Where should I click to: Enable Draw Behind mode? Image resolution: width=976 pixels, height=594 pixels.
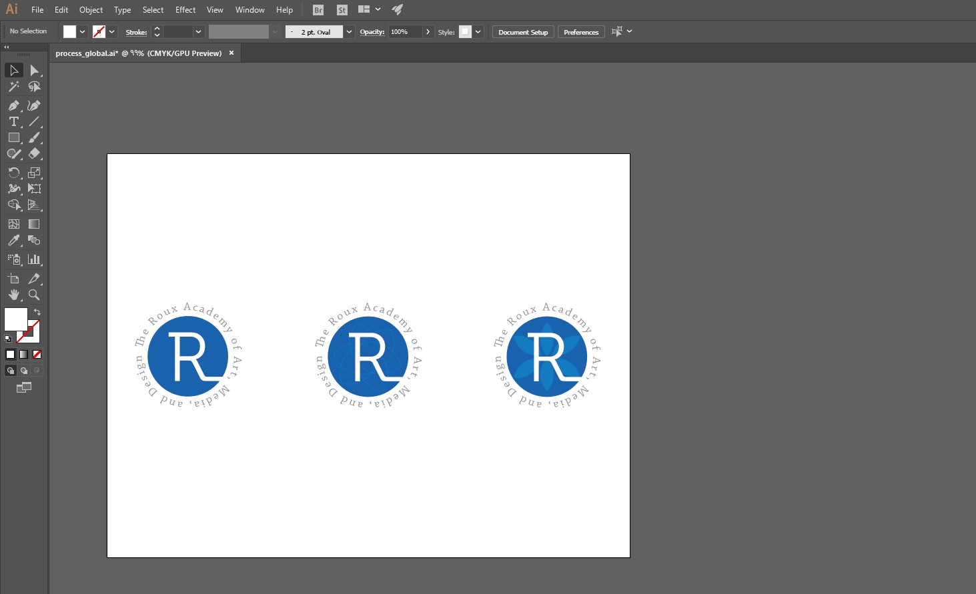tap(24, 371)
